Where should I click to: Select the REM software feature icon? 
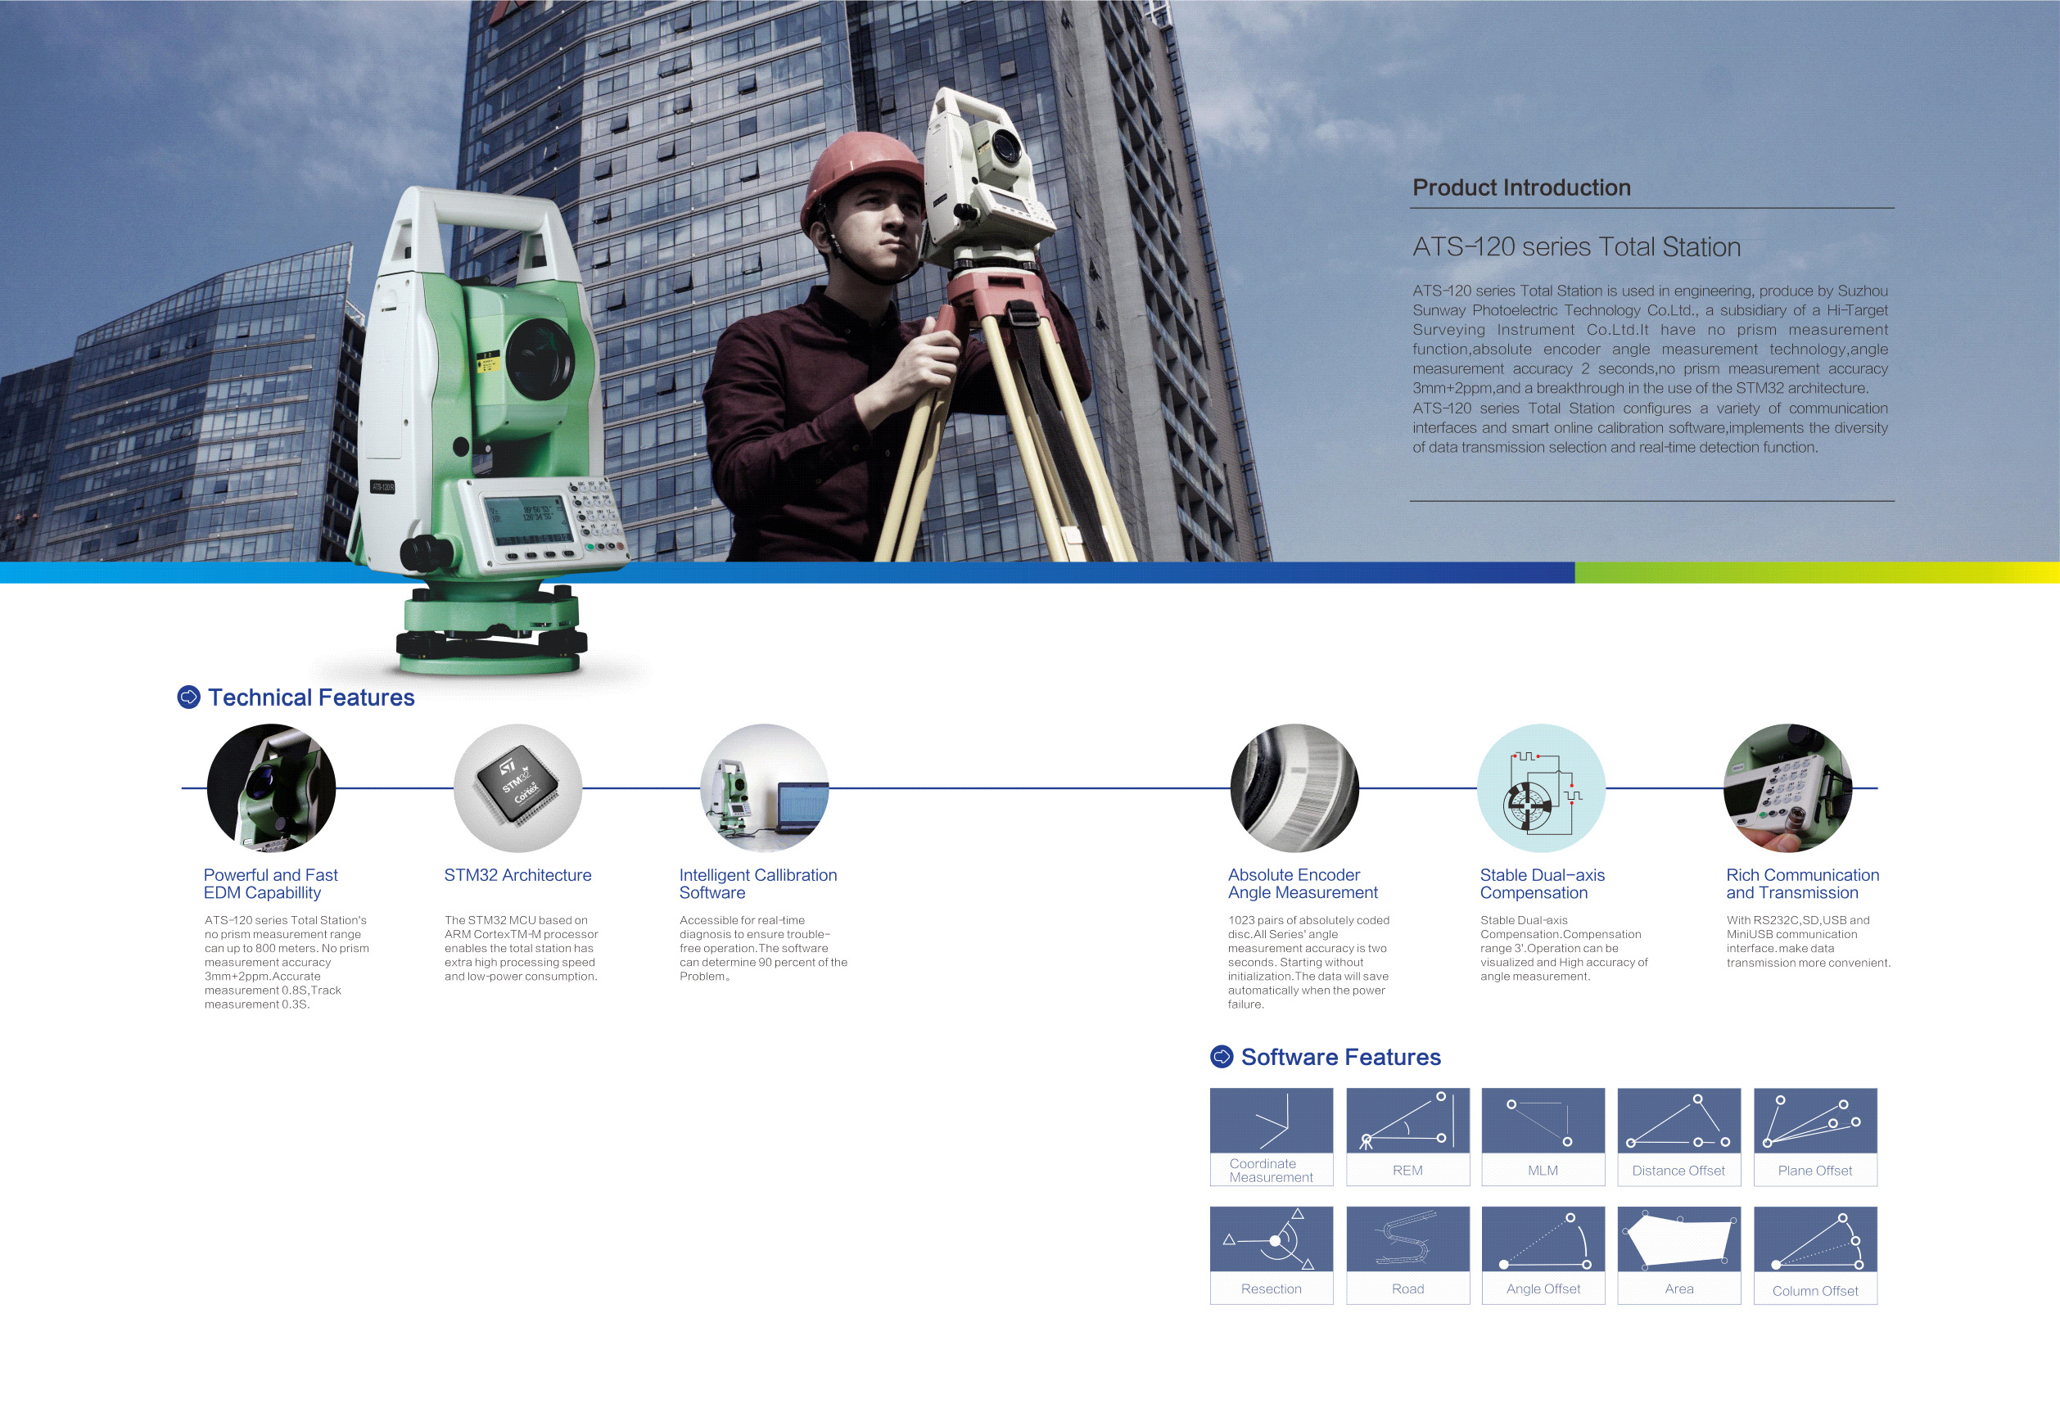(x=1407, y=1121)
